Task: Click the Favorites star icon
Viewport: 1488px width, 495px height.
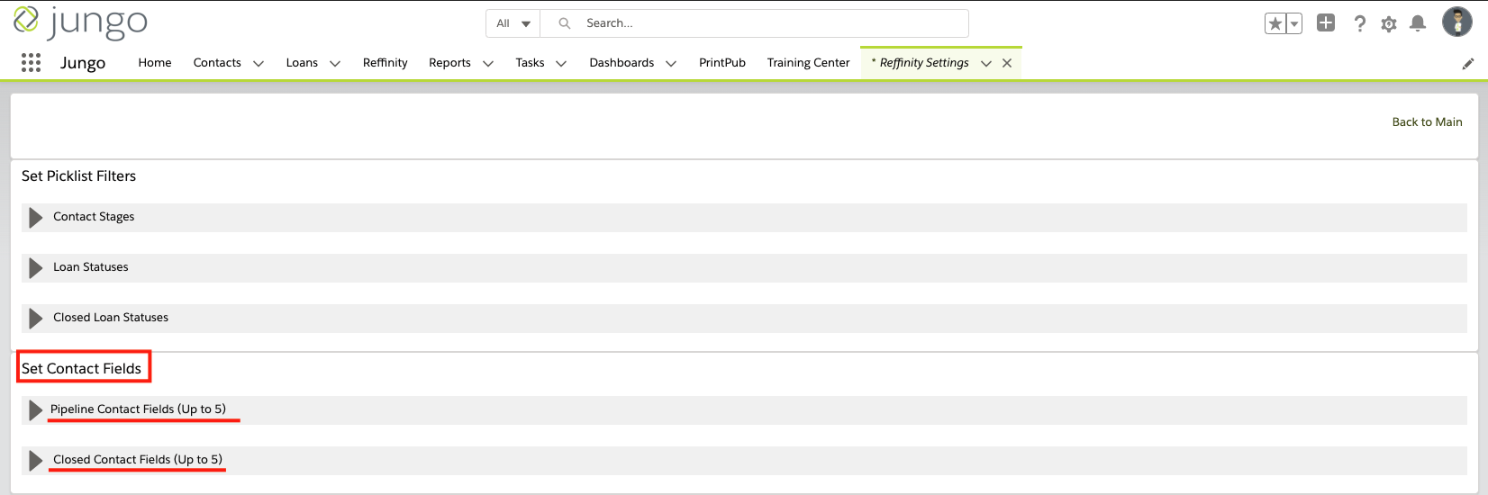Action: [1275, 24]
